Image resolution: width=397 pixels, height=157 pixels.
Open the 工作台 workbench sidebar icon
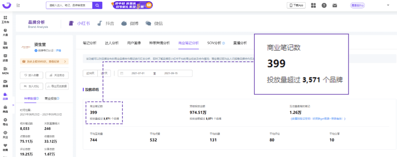(5, 19)
